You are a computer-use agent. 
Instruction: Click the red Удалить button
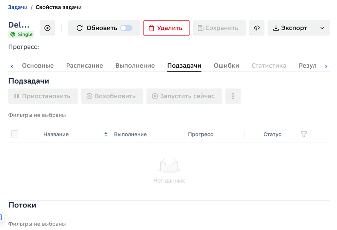166,28
